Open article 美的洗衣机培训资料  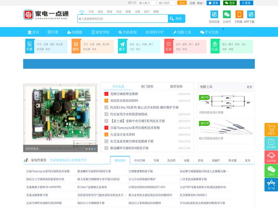coord(124,101)
